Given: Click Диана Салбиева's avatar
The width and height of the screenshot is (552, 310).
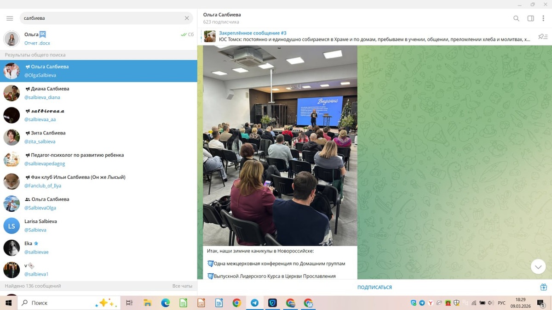Looking at the screenshot, I should click(x=11, y=93).
